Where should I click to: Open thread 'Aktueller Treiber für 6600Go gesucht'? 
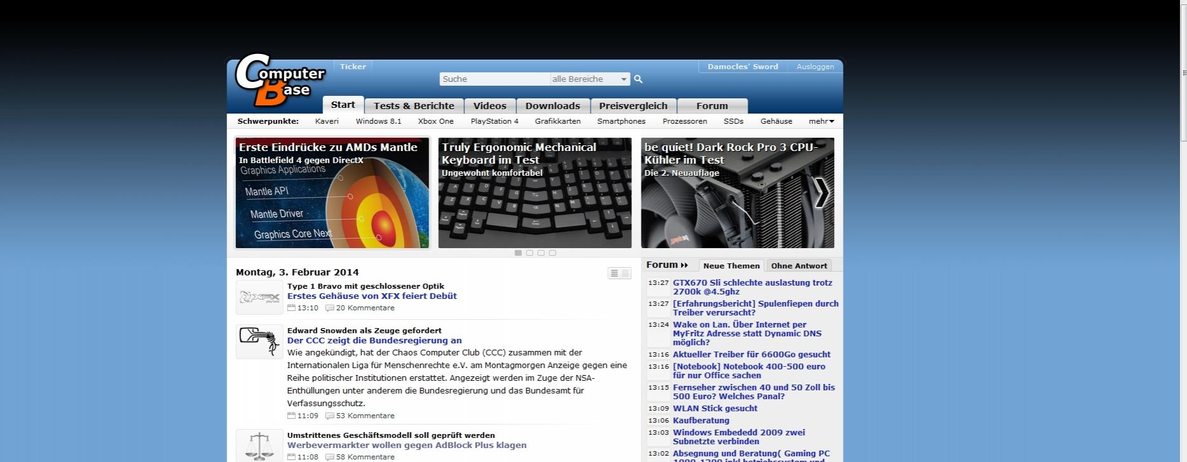click(751, 354)
